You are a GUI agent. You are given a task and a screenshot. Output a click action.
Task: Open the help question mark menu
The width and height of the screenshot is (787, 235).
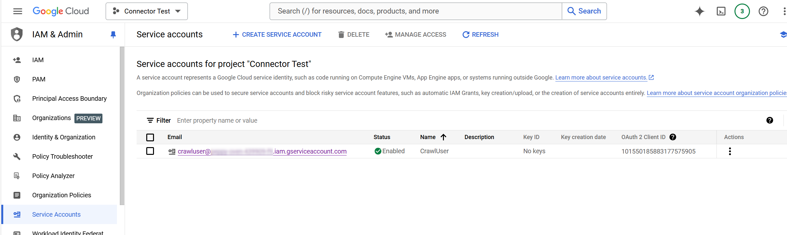tap(763, 11)
